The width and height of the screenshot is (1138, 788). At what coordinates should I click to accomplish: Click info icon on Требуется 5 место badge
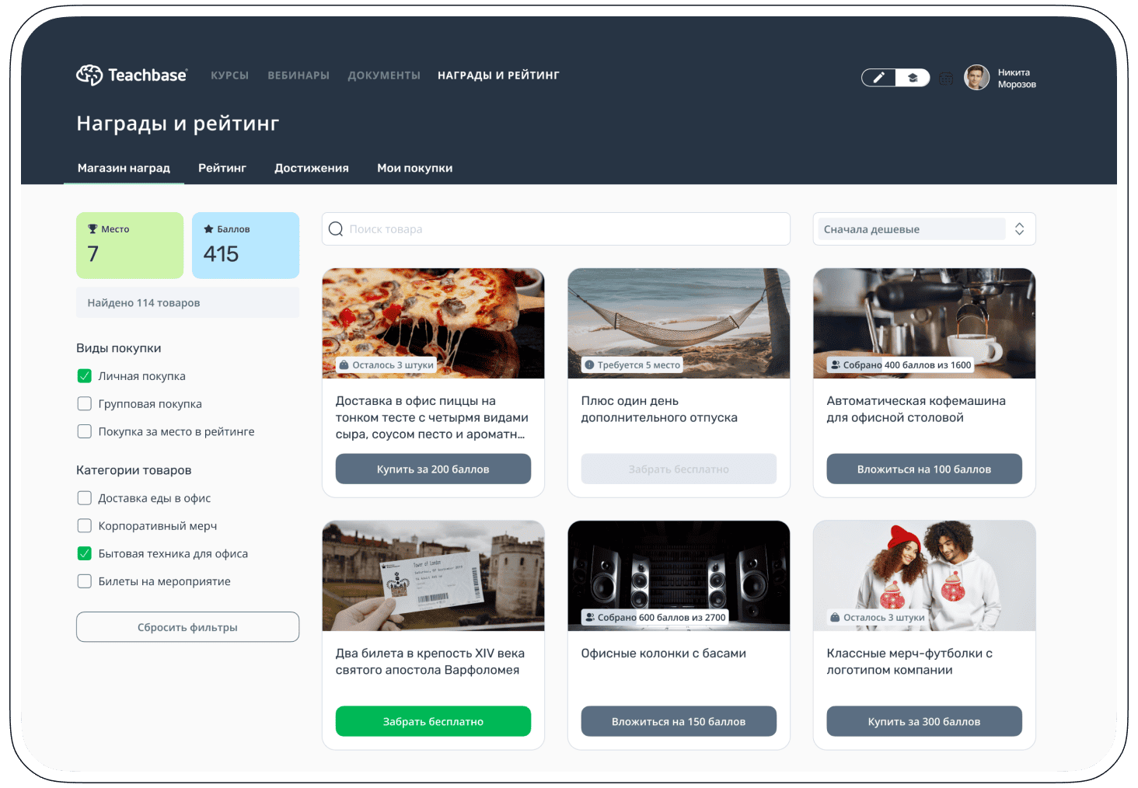pos(589,365)
